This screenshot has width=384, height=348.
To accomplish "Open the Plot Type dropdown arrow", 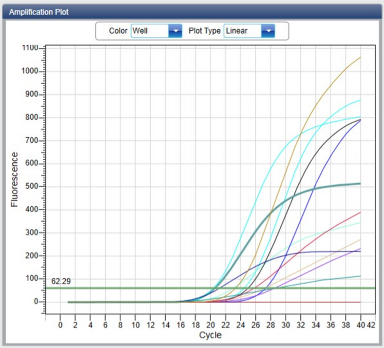I will coord(268,31).
